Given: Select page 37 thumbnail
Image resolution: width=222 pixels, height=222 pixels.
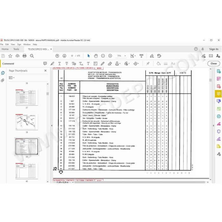Looking at the screenshot, I should pyautogui.click(x=27, y=97).
